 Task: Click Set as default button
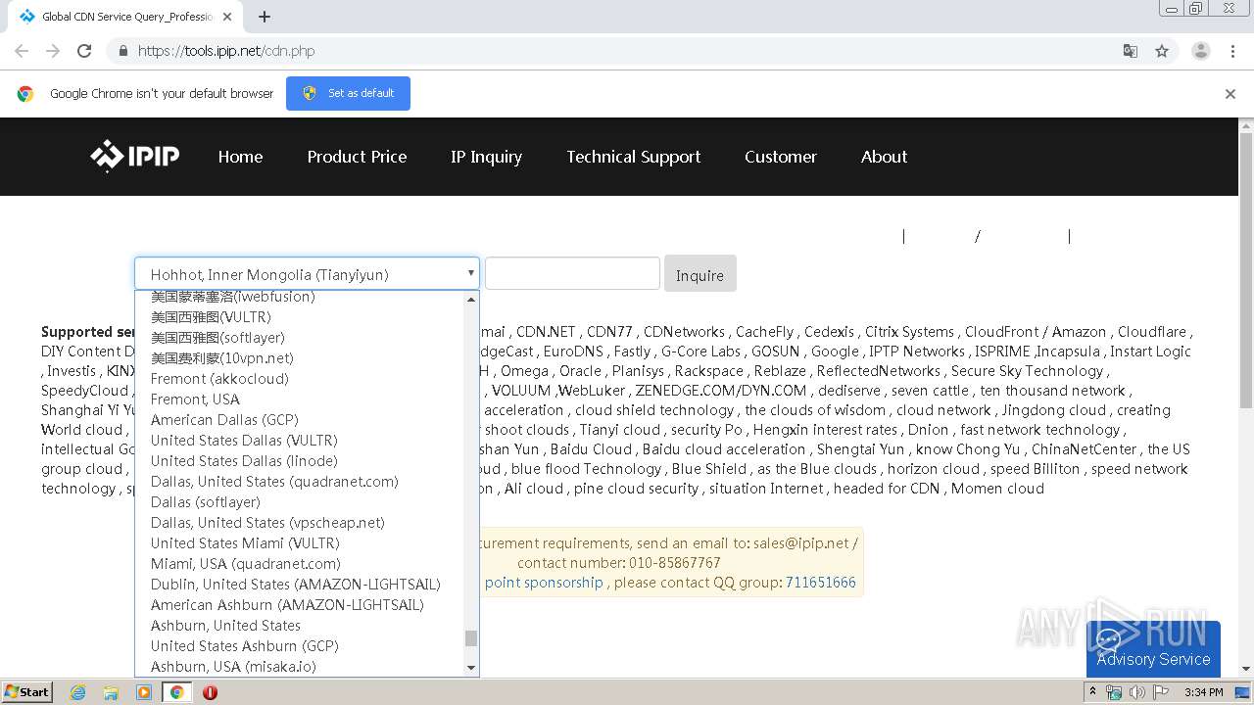click(x=348, y=93)
